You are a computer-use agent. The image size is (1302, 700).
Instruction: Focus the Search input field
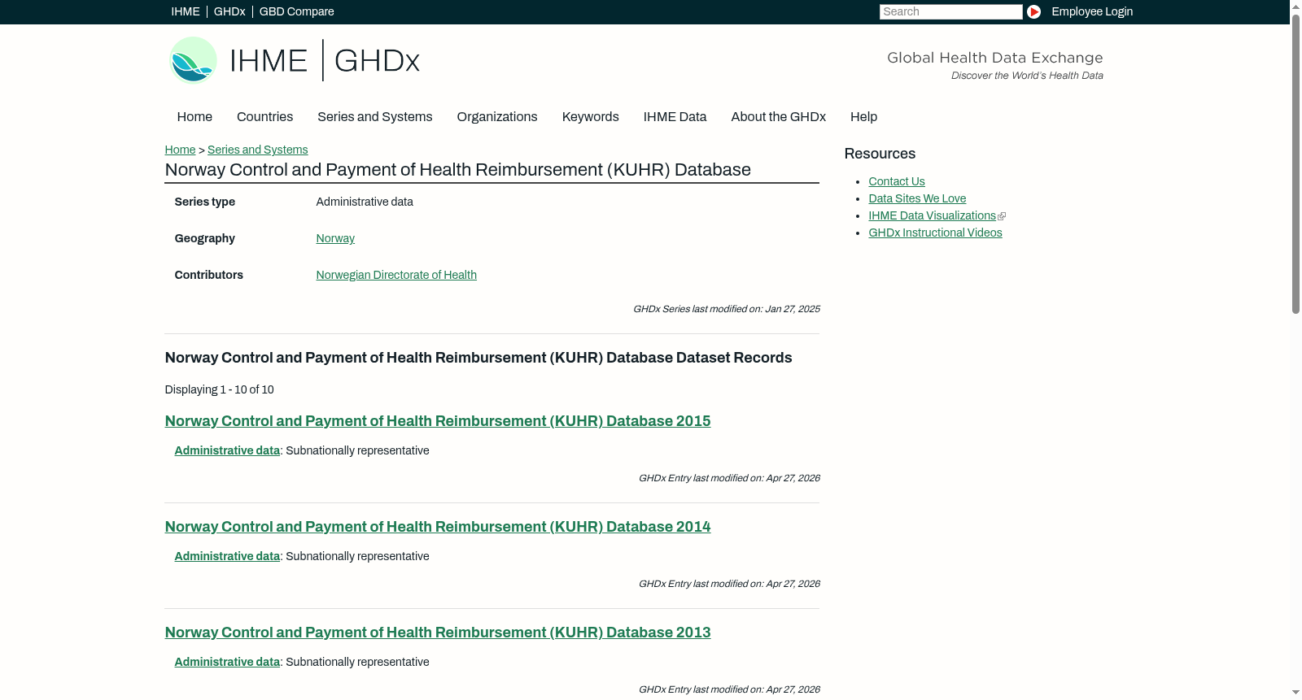[x=950, y=11]
